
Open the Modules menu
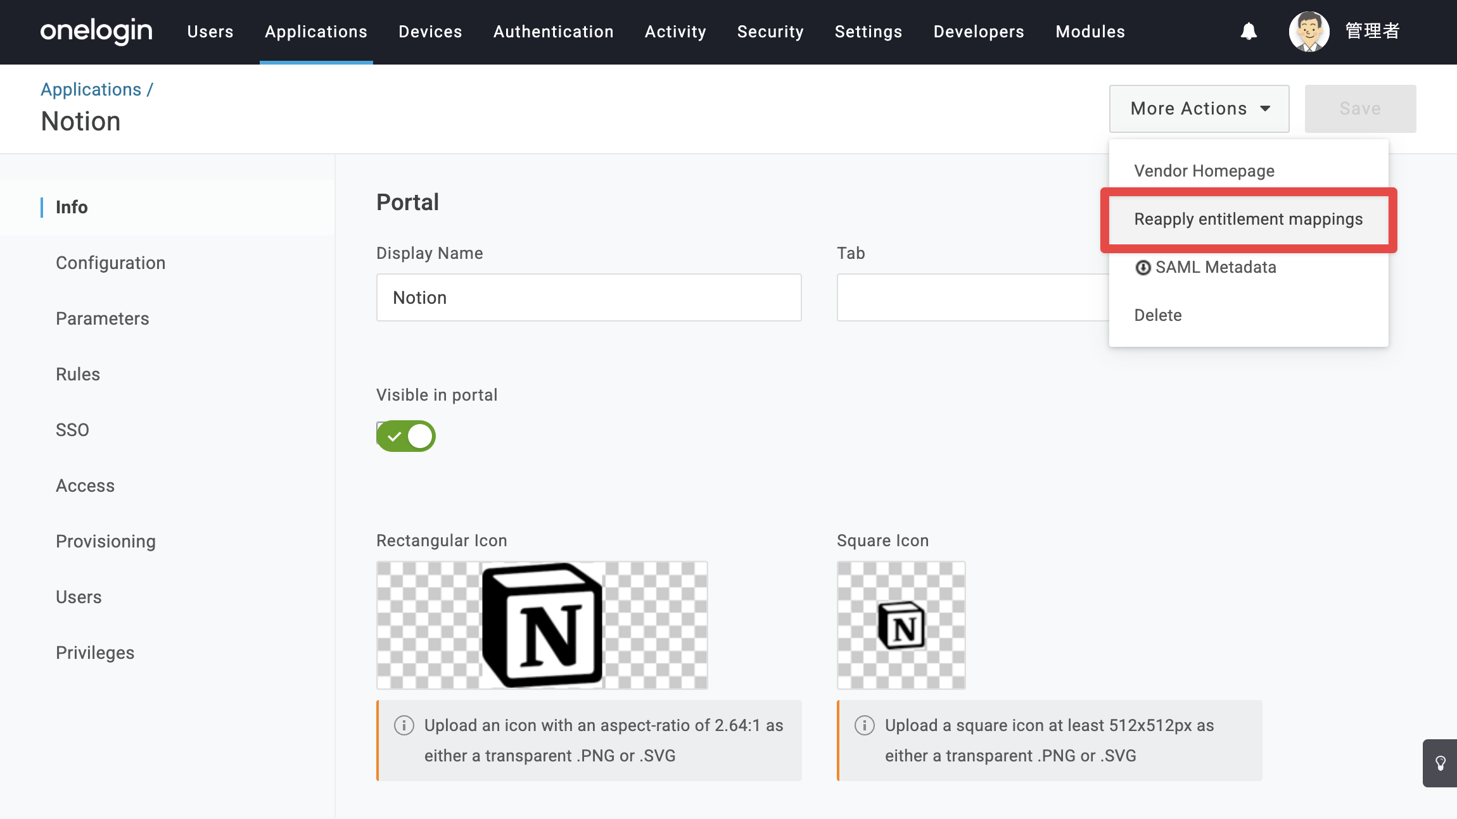tap(1090, 32)
